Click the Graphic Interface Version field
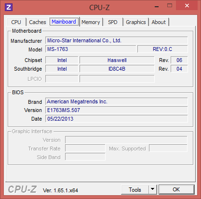Viewport: 201px width, 199px height. click(x=126, y=140)
